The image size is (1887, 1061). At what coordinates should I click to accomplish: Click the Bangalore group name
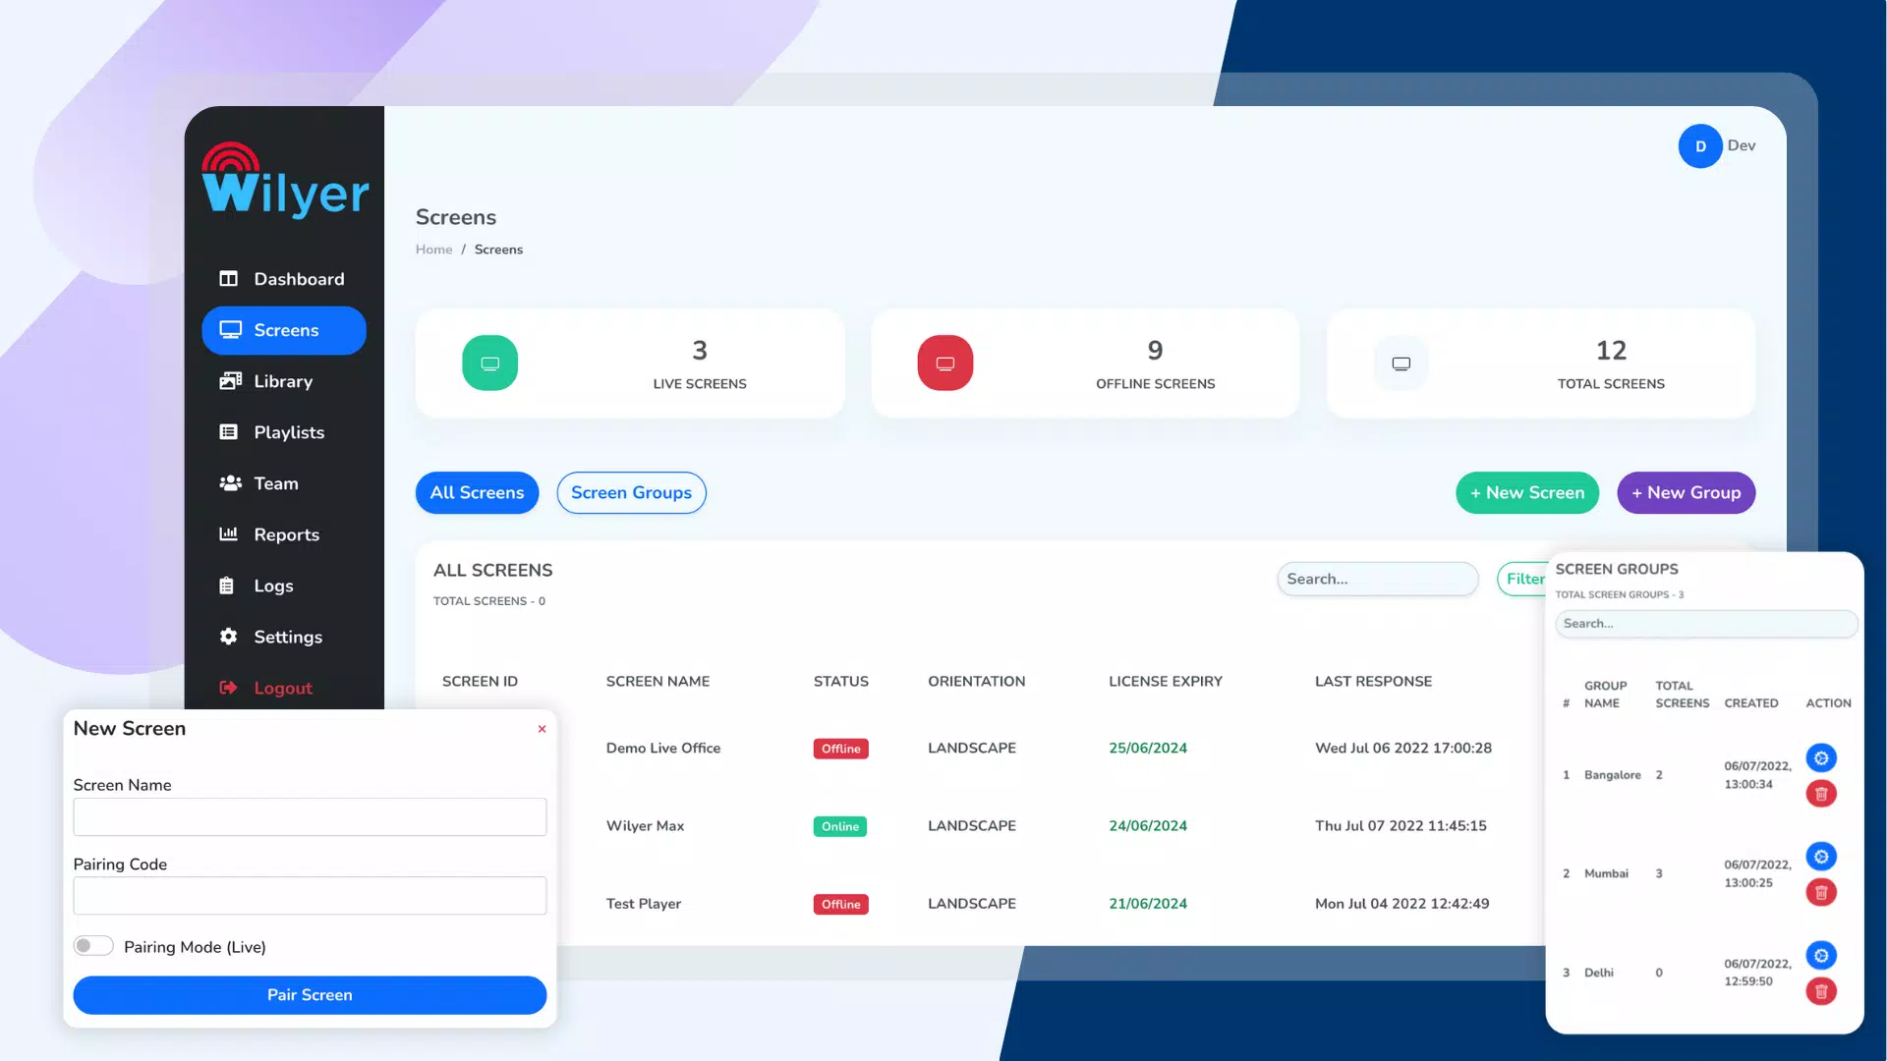[x=1613, y=775]
